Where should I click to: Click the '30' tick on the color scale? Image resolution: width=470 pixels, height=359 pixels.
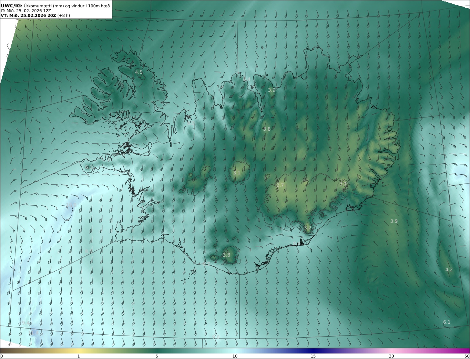pyautogui.click(x=391, y=356)
